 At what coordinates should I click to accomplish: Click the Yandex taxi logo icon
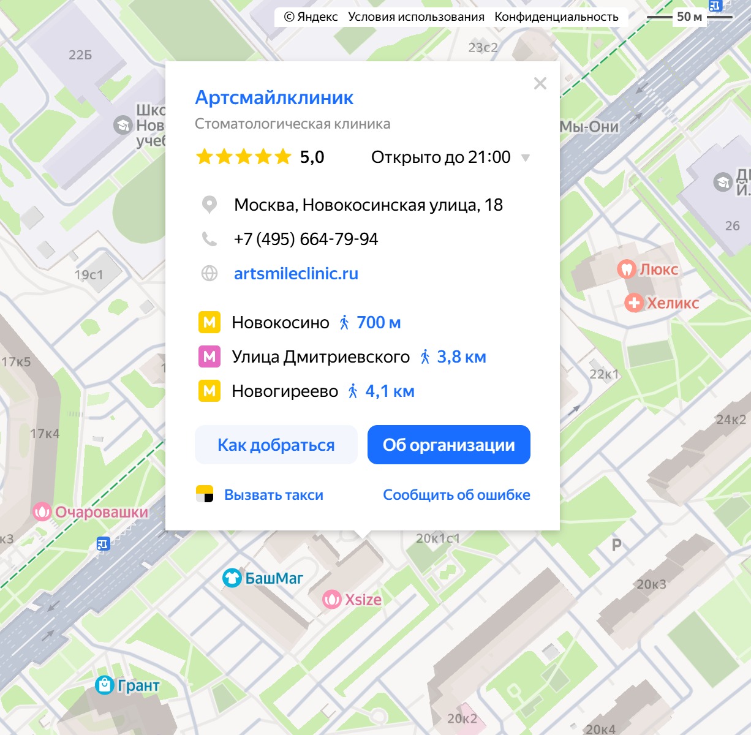click(x=205, y=494)
